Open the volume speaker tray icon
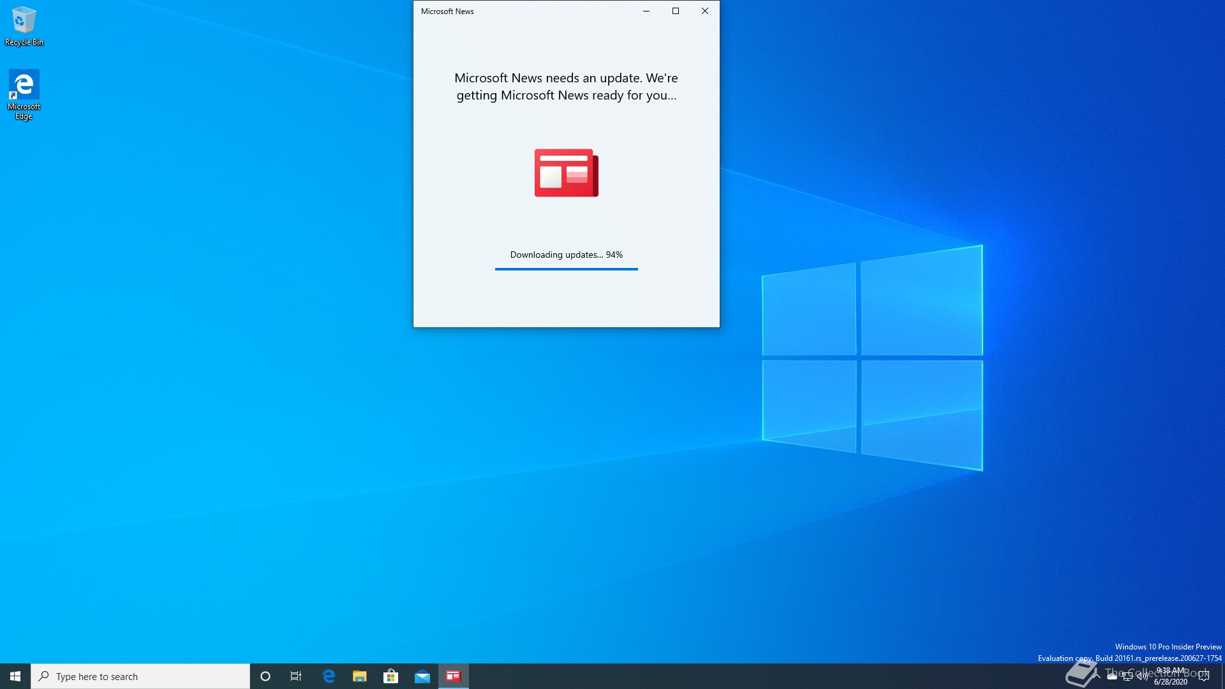1225x689 pixels. point(1143,677)
